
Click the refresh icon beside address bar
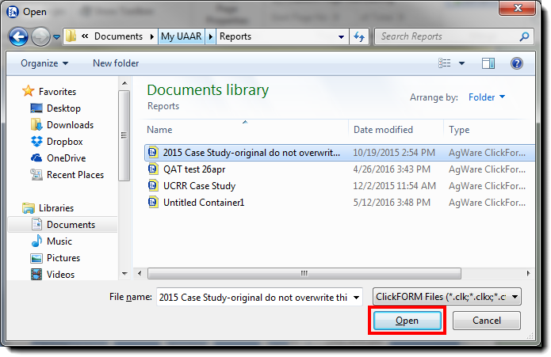[x=360, y=36]
